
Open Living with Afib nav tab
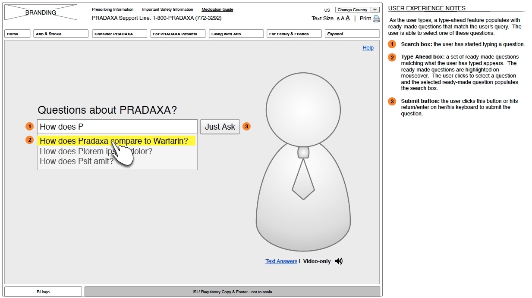(236, 34)
